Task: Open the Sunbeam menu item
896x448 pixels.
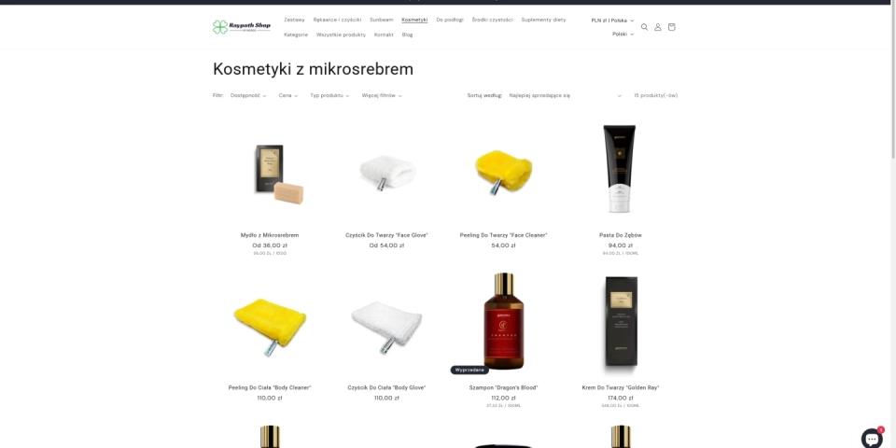Action: pos(381,20)
